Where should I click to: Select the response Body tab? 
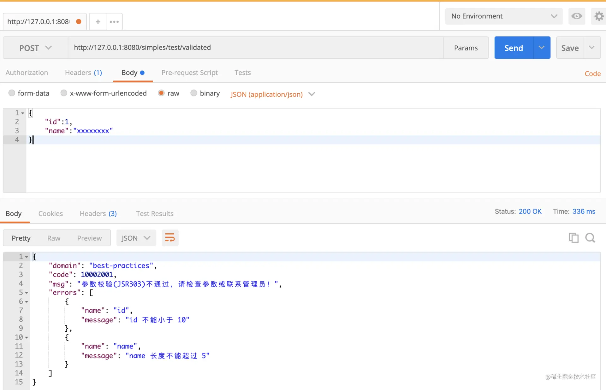(14, 213)
